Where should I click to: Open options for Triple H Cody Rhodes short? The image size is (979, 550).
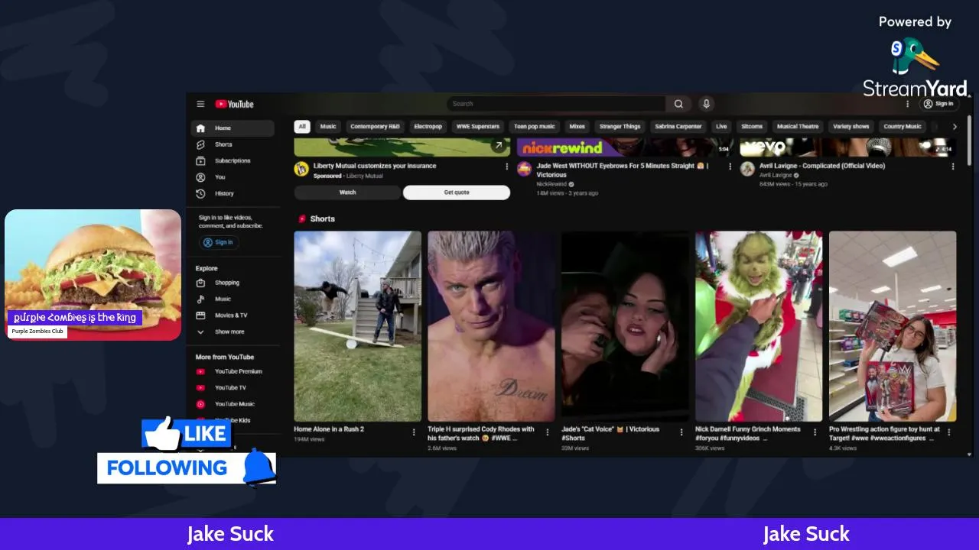click(x=548, y=432)
